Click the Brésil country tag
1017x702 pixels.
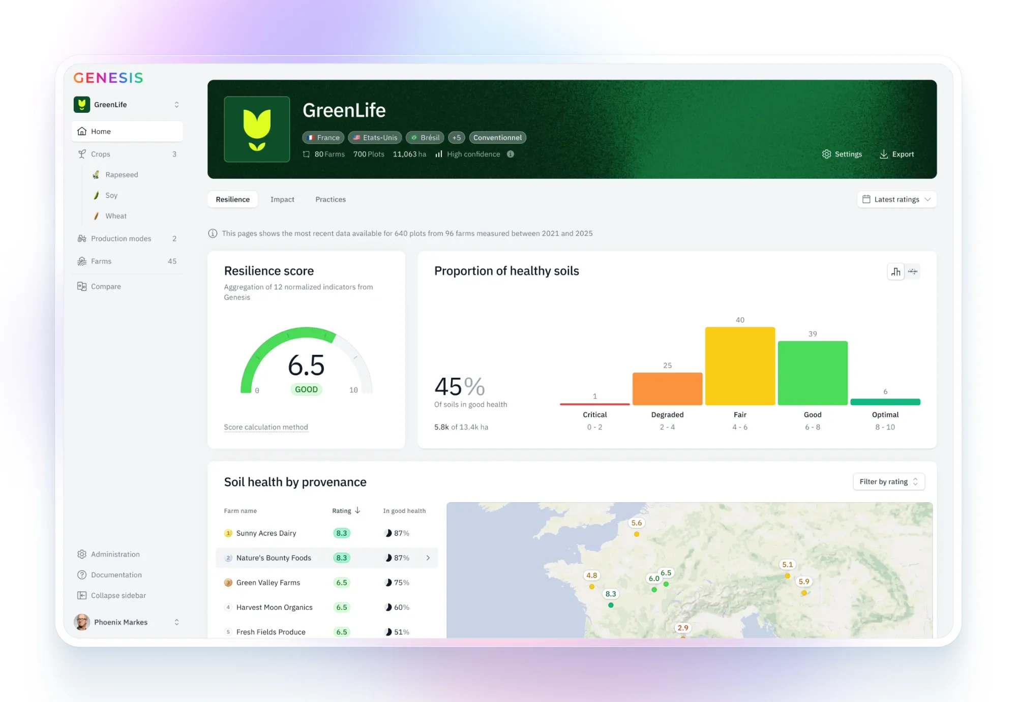click(x=425, y=138)
